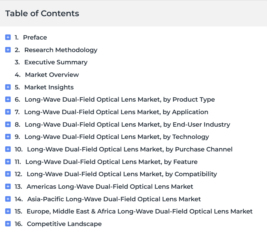Expand the by Compatibility chapter icon
Viewport: 267px width, 230px height.
click(x=8, y=174)
